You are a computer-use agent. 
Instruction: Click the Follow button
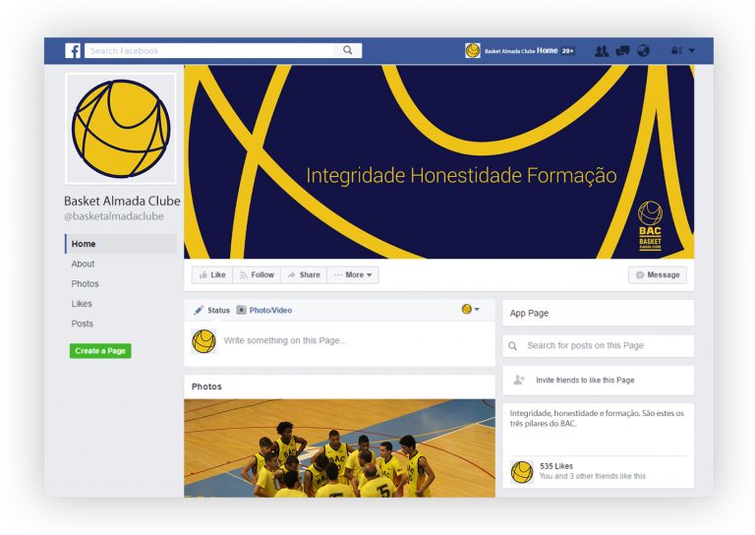point(257,275)
